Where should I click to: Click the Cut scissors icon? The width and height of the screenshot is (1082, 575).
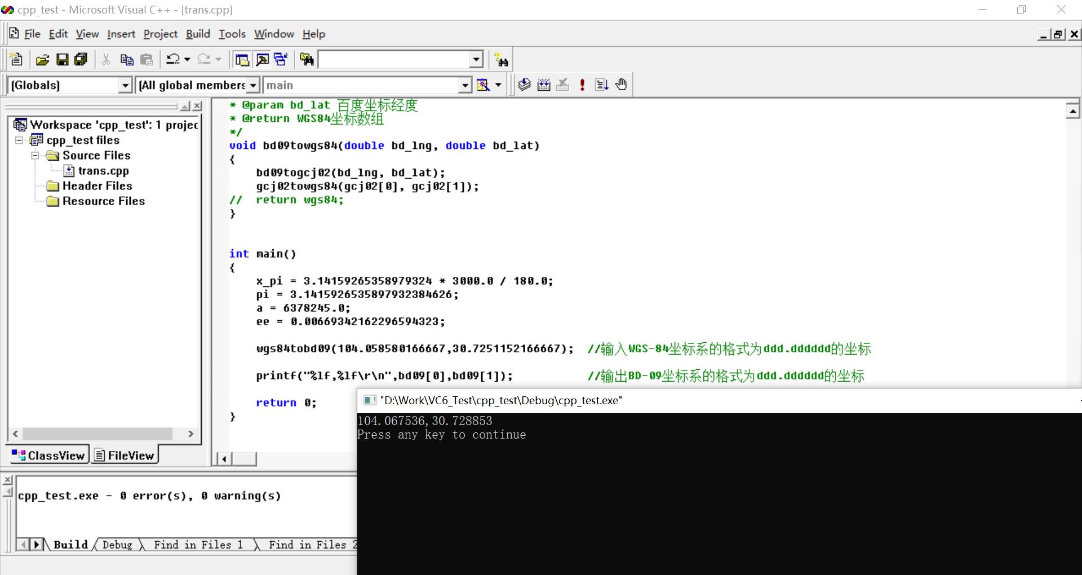pos(106,59)
